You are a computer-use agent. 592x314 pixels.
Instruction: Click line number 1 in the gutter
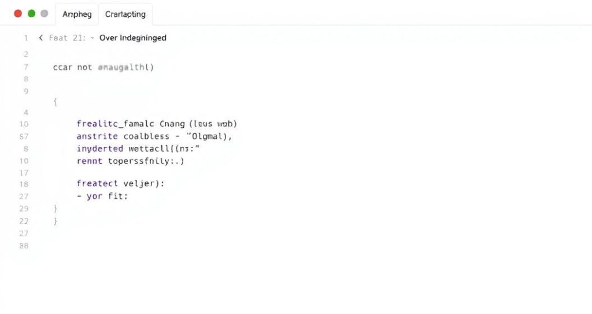click(x=26, y=38)
